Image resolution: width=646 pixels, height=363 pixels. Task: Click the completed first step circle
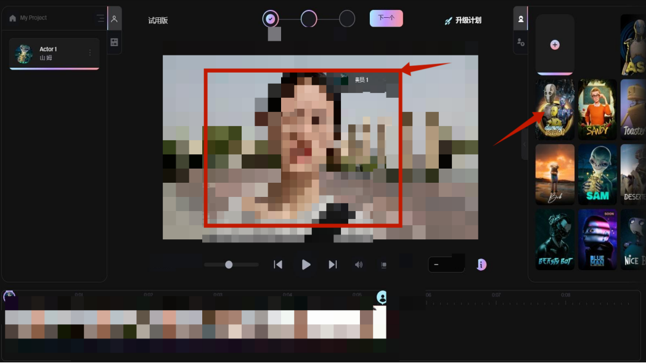click(271, 18)
